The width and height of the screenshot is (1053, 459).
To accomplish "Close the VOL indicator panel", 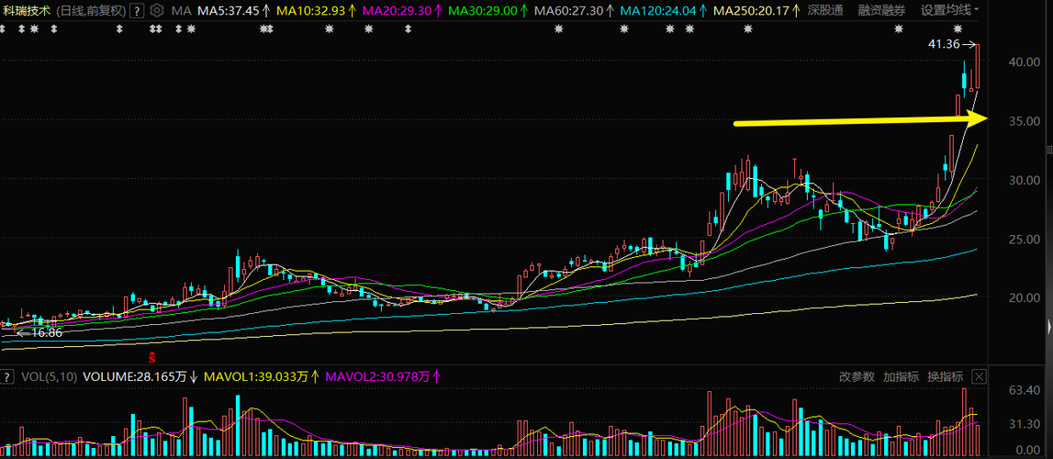I will 980,376.
